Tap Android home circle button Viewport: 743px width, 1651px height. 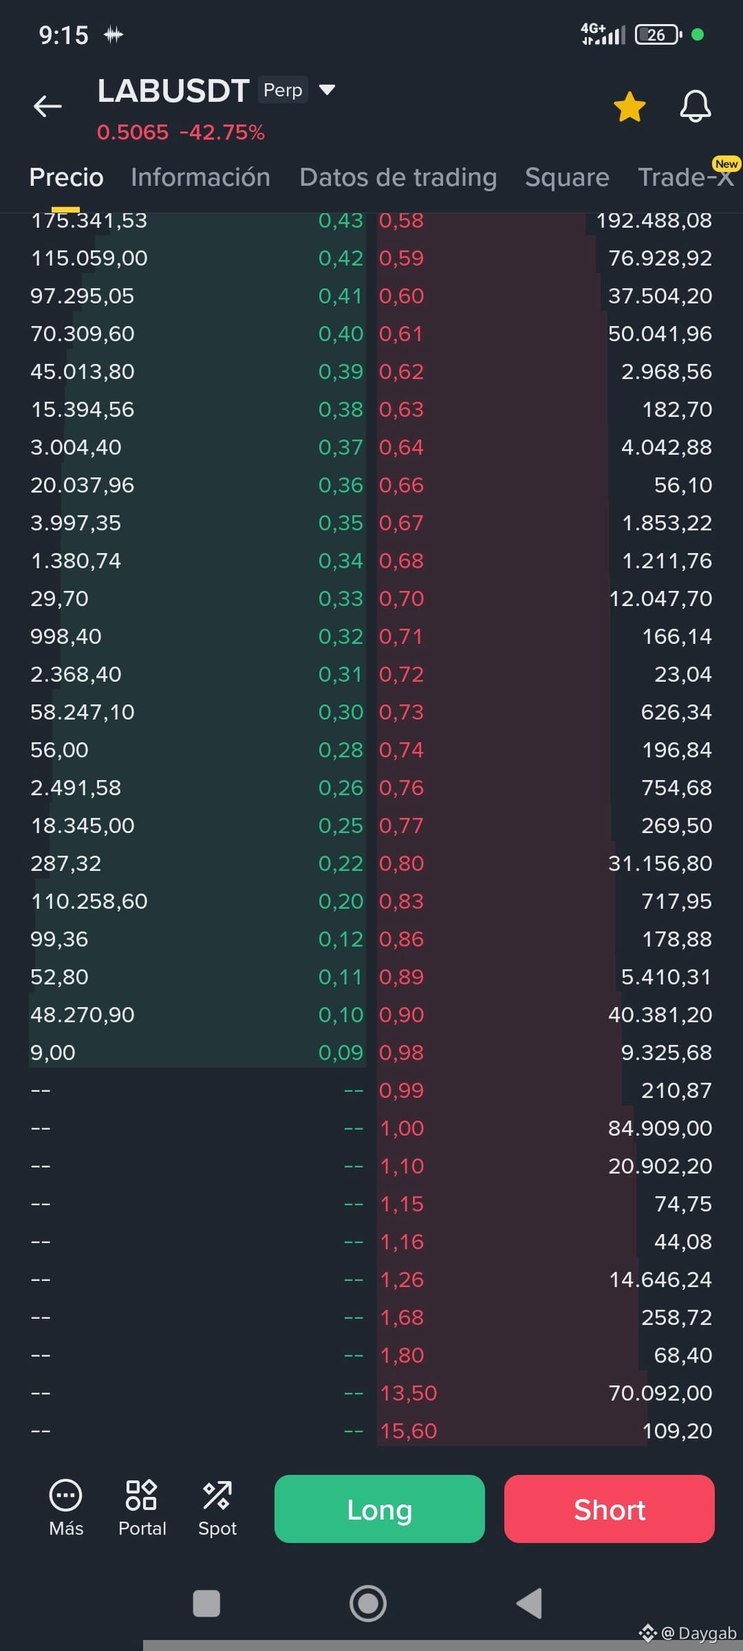[x=368, y=1603]
